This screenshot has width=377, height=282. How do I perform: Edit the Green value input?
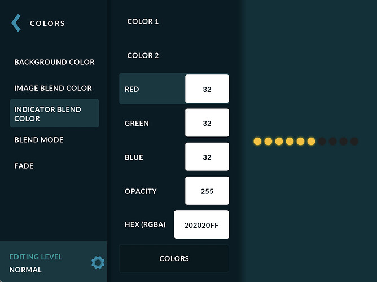[x=207, y=123]
